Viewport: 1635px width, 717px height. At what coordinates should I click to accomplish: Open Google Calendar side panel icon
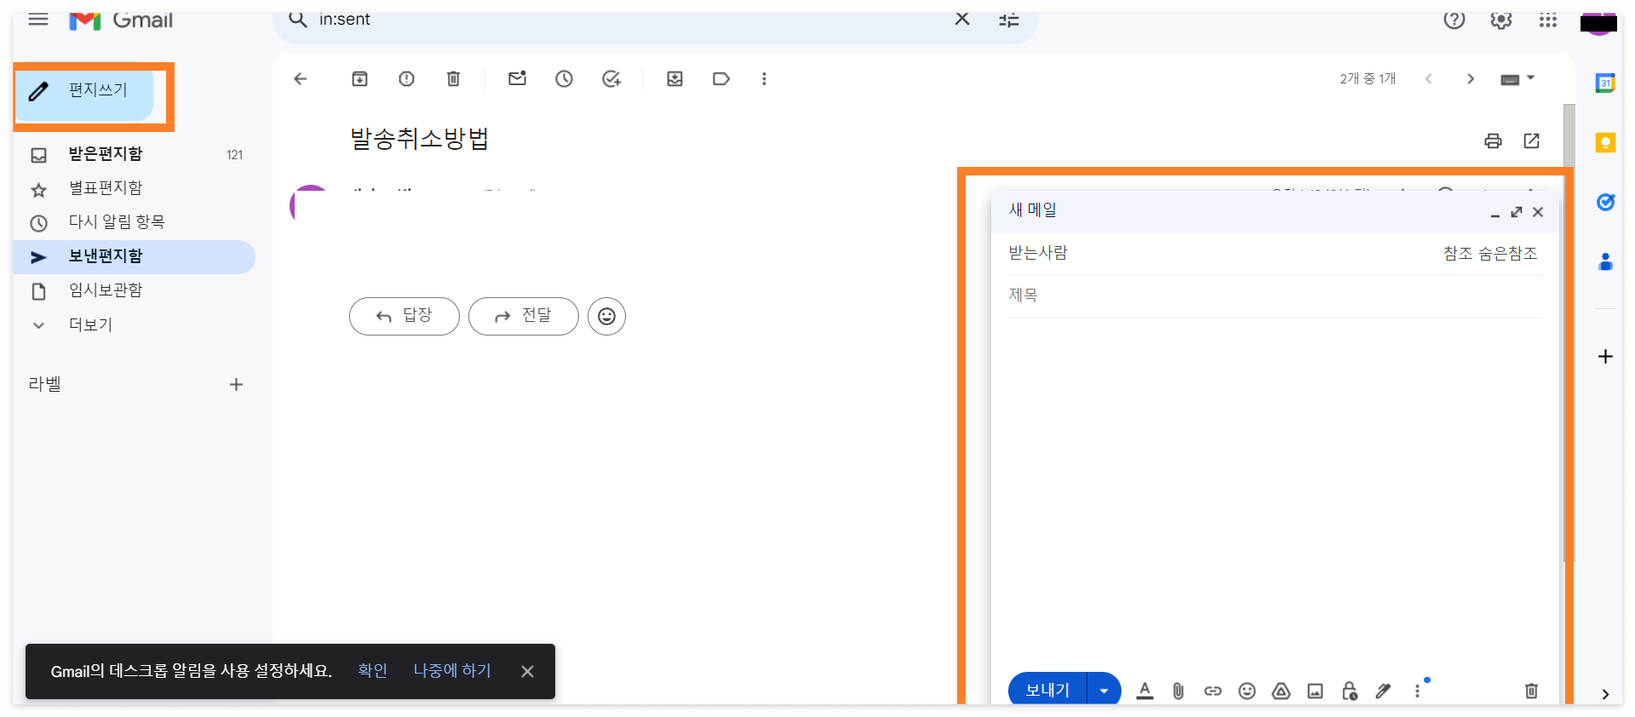coord(1606,83)
